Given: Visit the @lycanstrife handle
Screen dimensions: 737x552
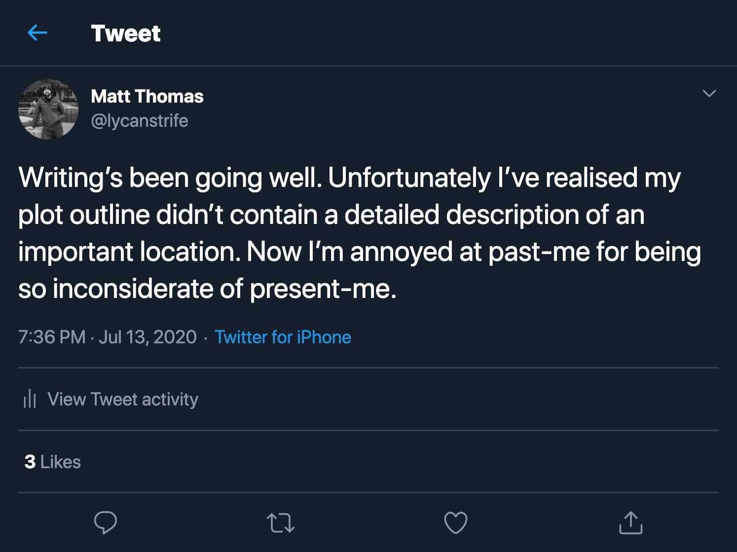Looking at the screenshot, I should pos(140,121).
